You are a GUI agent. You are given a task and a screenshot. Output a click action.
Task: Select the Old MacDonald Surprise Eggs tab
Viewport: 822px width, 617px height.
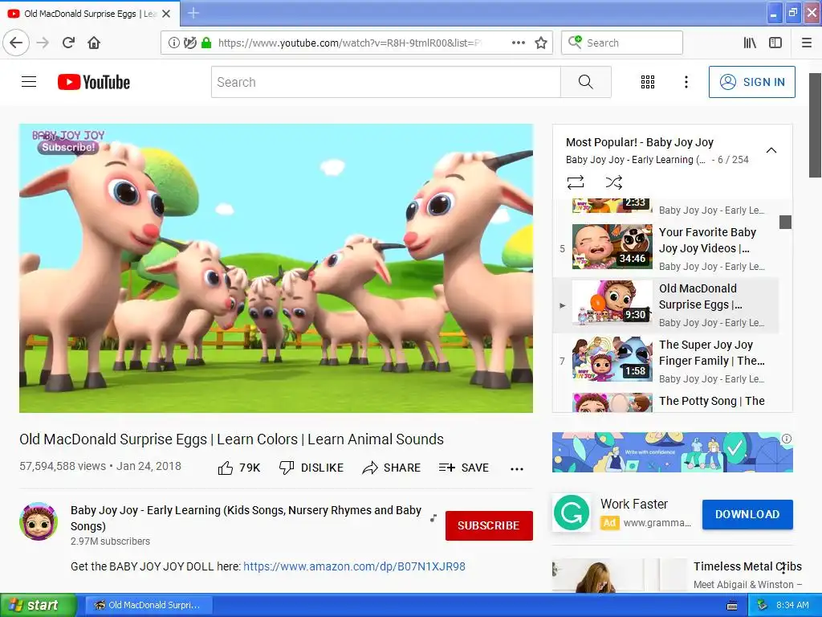[90, 14]
